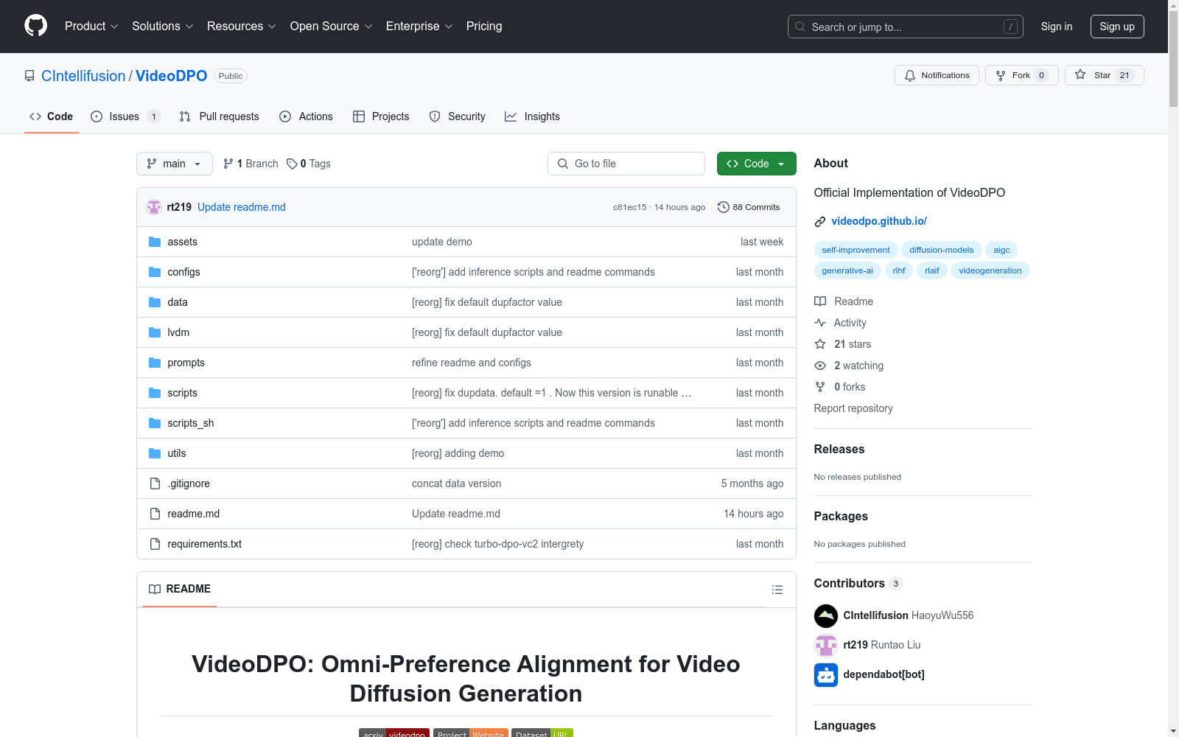View the 88 Commits history
The width and height of the screenshot is (1179, 737).
[x=749, y=207]
